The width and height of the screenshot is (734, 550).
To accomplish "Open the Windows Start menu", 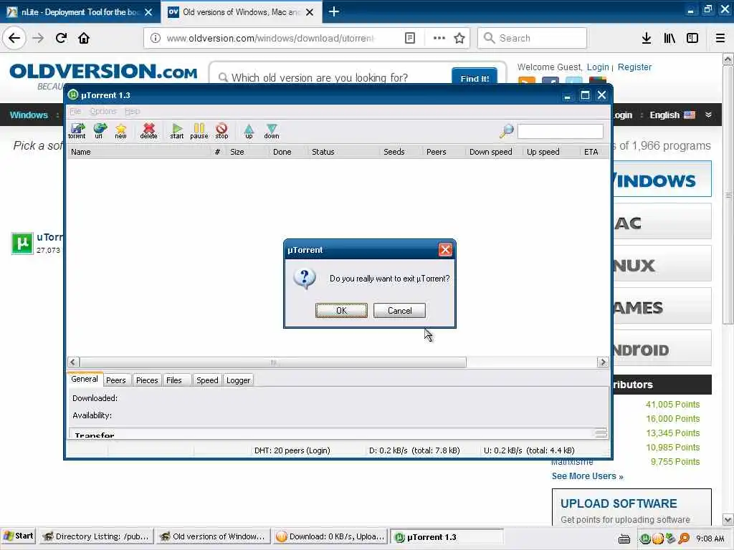I will [19, 536].
